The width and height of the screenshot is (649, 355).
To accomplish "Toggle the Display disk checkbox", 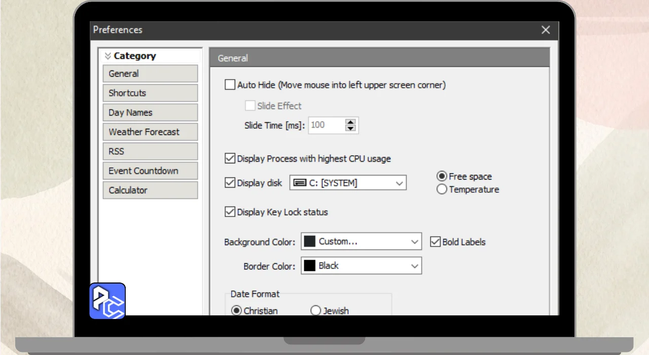I will (230, 183).
